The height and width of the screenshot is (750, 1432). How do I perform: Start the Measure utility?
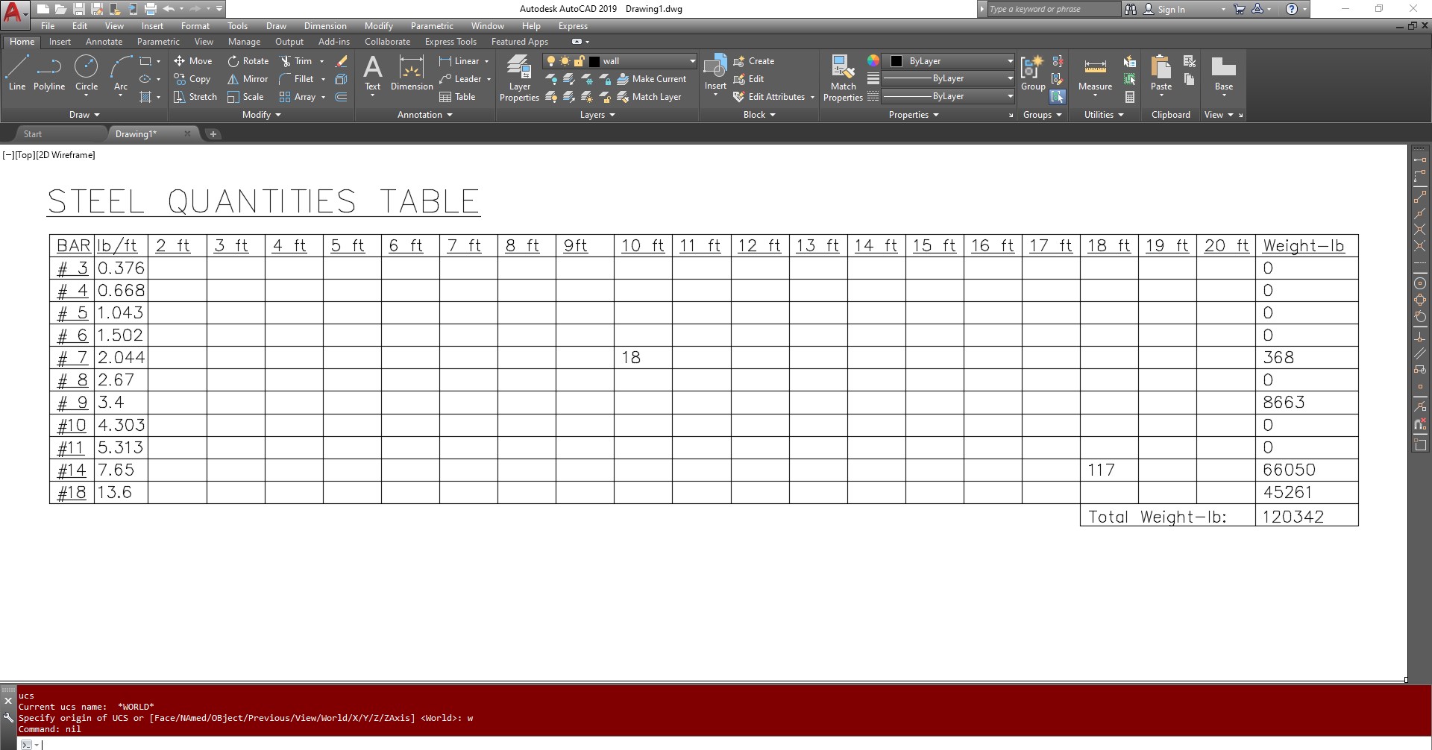[1095, 73]
